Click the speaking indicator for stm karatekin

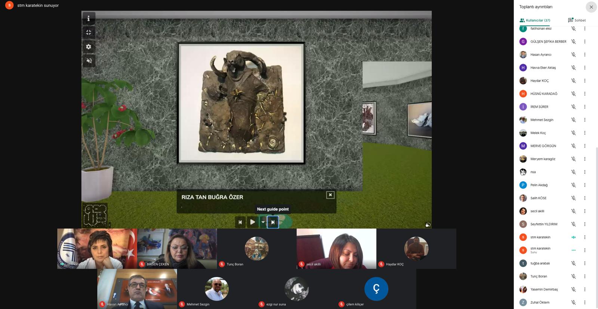573,237
